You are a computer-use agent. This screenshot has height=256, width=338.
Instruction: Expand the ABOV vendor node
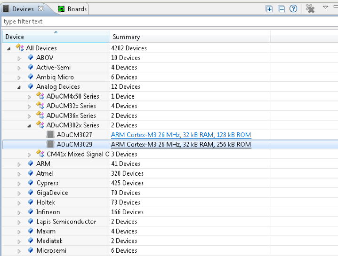(x=19, y=58)
